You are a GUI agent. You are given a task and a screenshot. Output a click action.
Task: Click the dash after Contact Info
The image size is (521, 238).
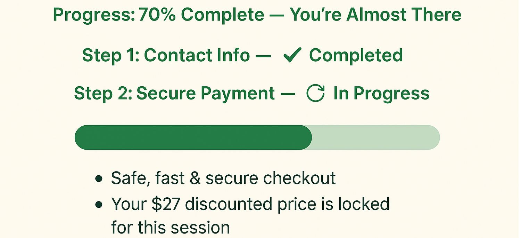263,56
